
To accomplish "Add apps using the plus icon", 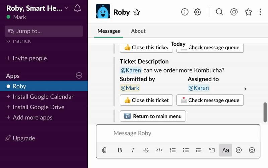I will click(x=79, y=76).
